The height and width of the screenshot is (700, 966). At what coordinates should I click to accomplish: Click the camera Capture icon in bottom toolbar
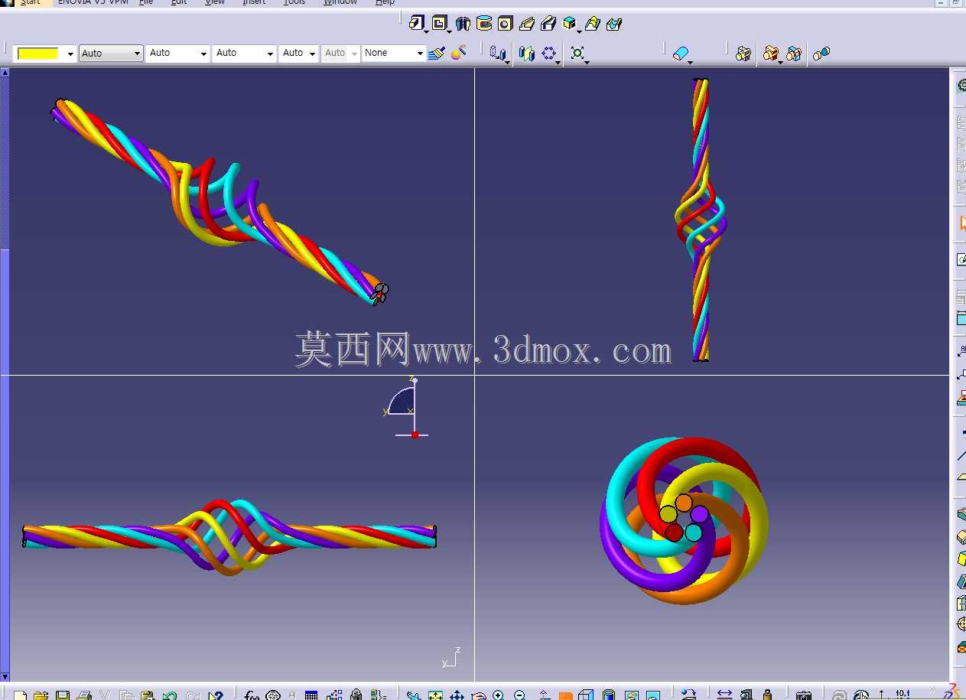[x=803, y=695]
